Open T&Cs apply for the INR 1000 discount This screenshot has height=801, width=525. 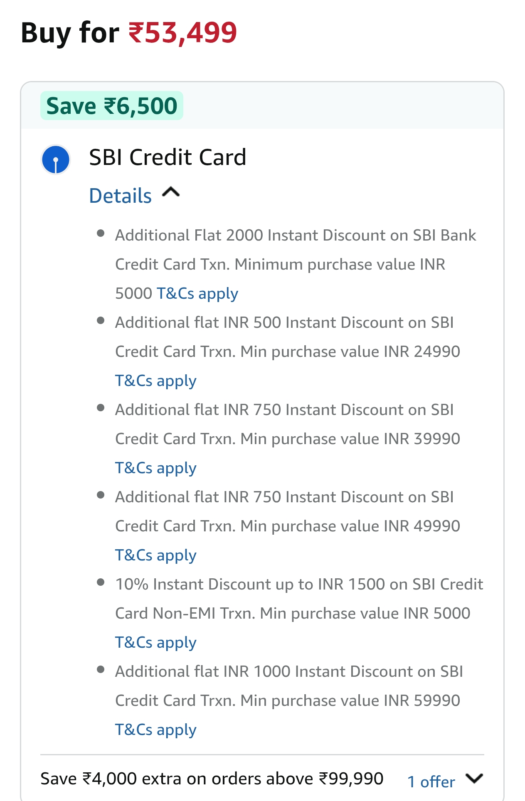[x=156, y=730]
